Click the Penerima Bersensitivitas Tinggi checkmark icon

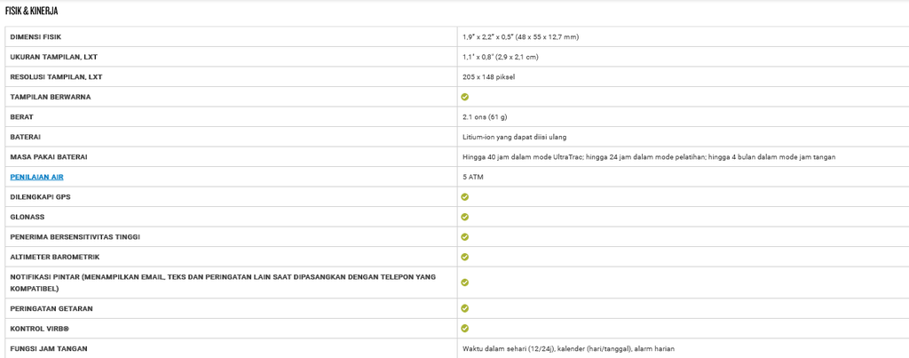point(465,236)
